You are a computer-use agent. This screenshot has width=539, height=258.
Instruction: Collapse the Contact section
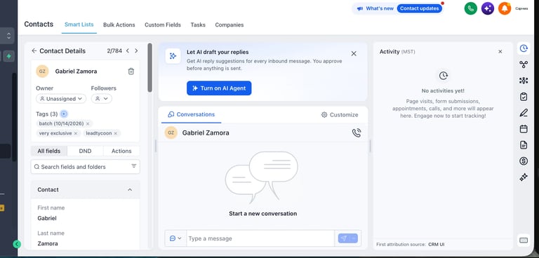coord(130,189)
